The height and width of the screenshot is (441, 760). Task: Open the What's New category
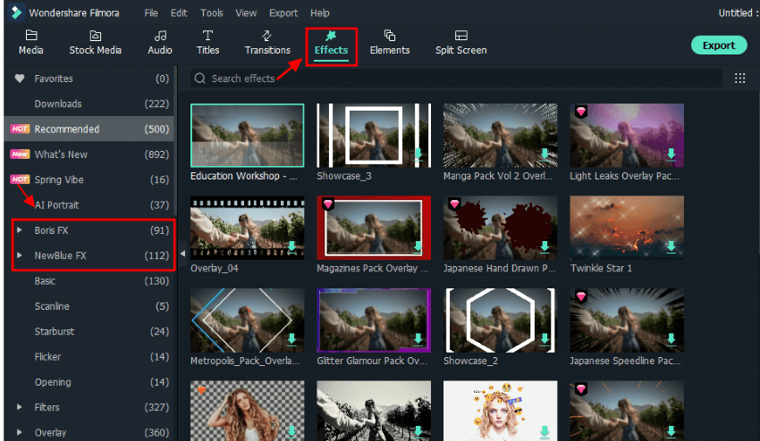[x=89, y=154]
